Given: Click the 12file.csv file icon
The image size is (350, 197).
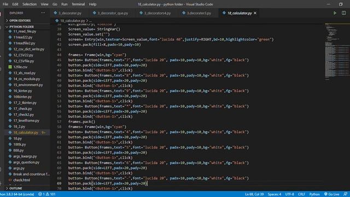Looking at the screenshot, I should 10,67.
